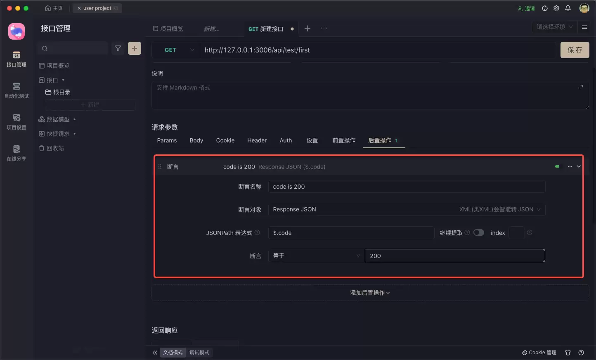Switch to the 设置 tab

click(312, 140)
